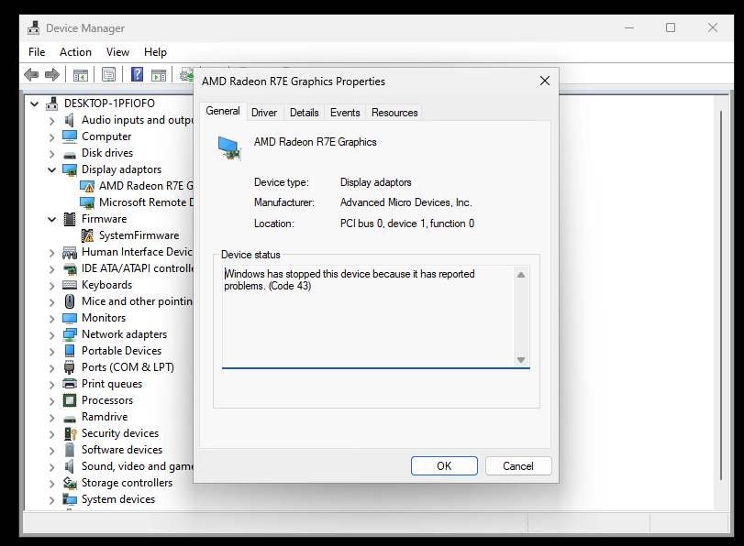Click the OK button

444,465
